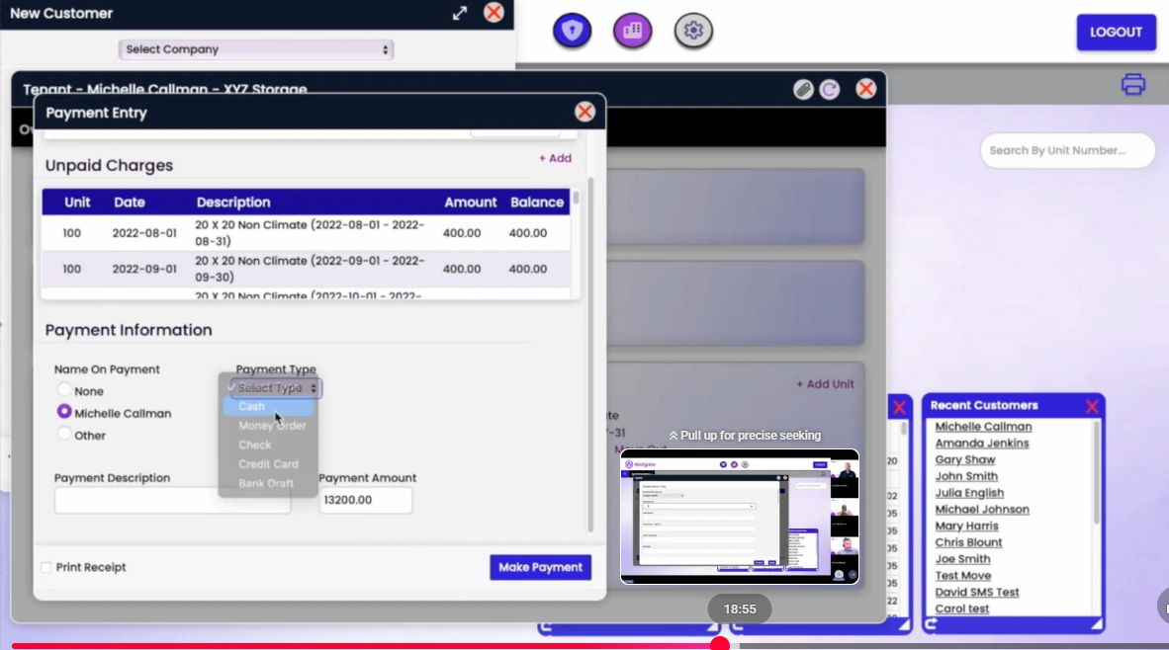This screenshot has width=1169, height=650.
Task: Close the Payment Entry dialog
Action: click(x=584, y=112)
